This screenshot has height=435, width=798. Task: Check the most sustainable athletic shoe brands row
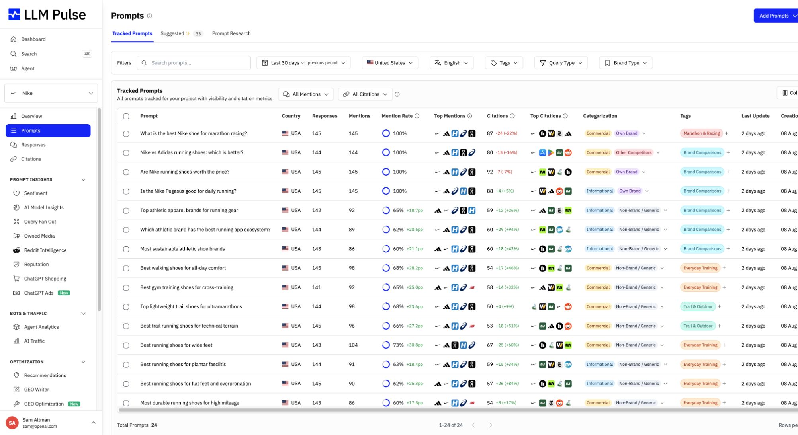pyautogui.click(x=126, y=249)
